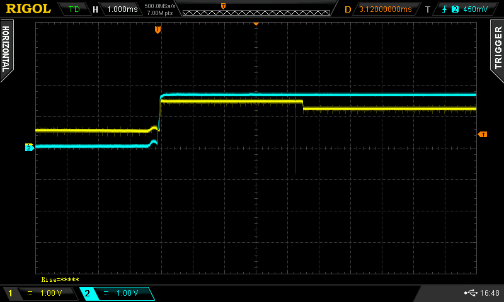
Task: Select the 450mV trigger level readout
Action: pyautogui.click(x=475, y=9)
